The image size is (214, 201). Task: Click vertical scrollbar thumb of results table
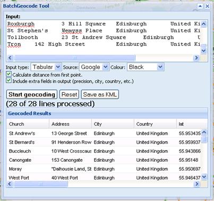[204, 139]
